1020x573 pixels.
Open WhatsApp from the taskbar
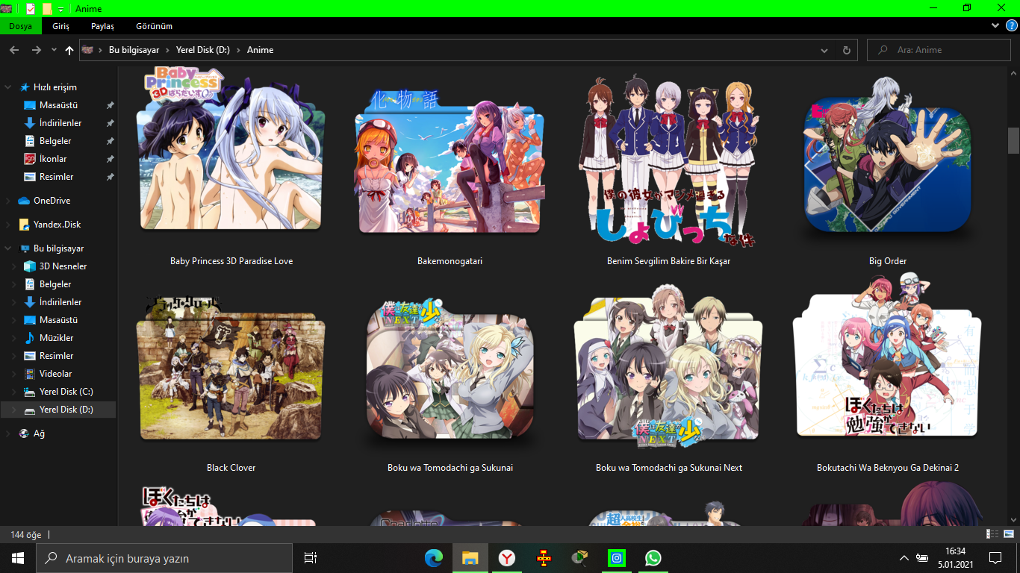pyautogui.click(x=653, y=558)
